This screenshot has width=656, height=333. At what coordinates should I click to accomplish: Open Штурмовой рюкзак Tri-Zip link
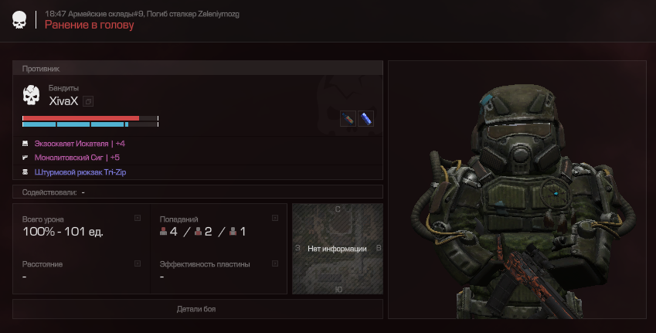click(80, 172)
